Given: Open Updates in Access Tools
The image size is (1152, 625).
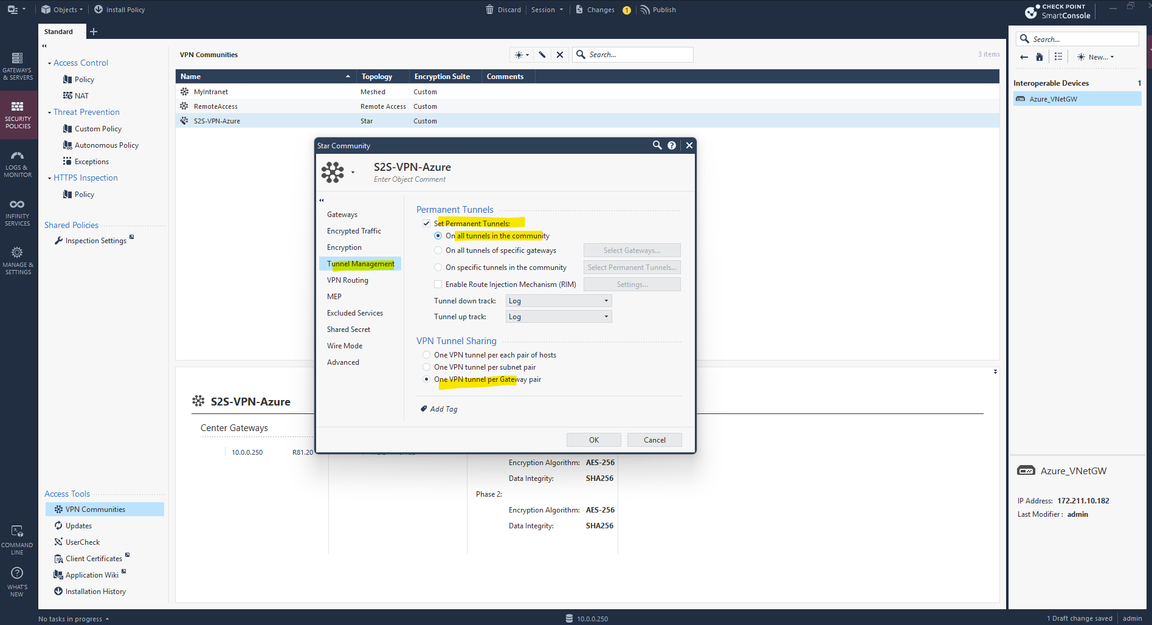Looking at the screenshot, I should click(x=78, y=526).
